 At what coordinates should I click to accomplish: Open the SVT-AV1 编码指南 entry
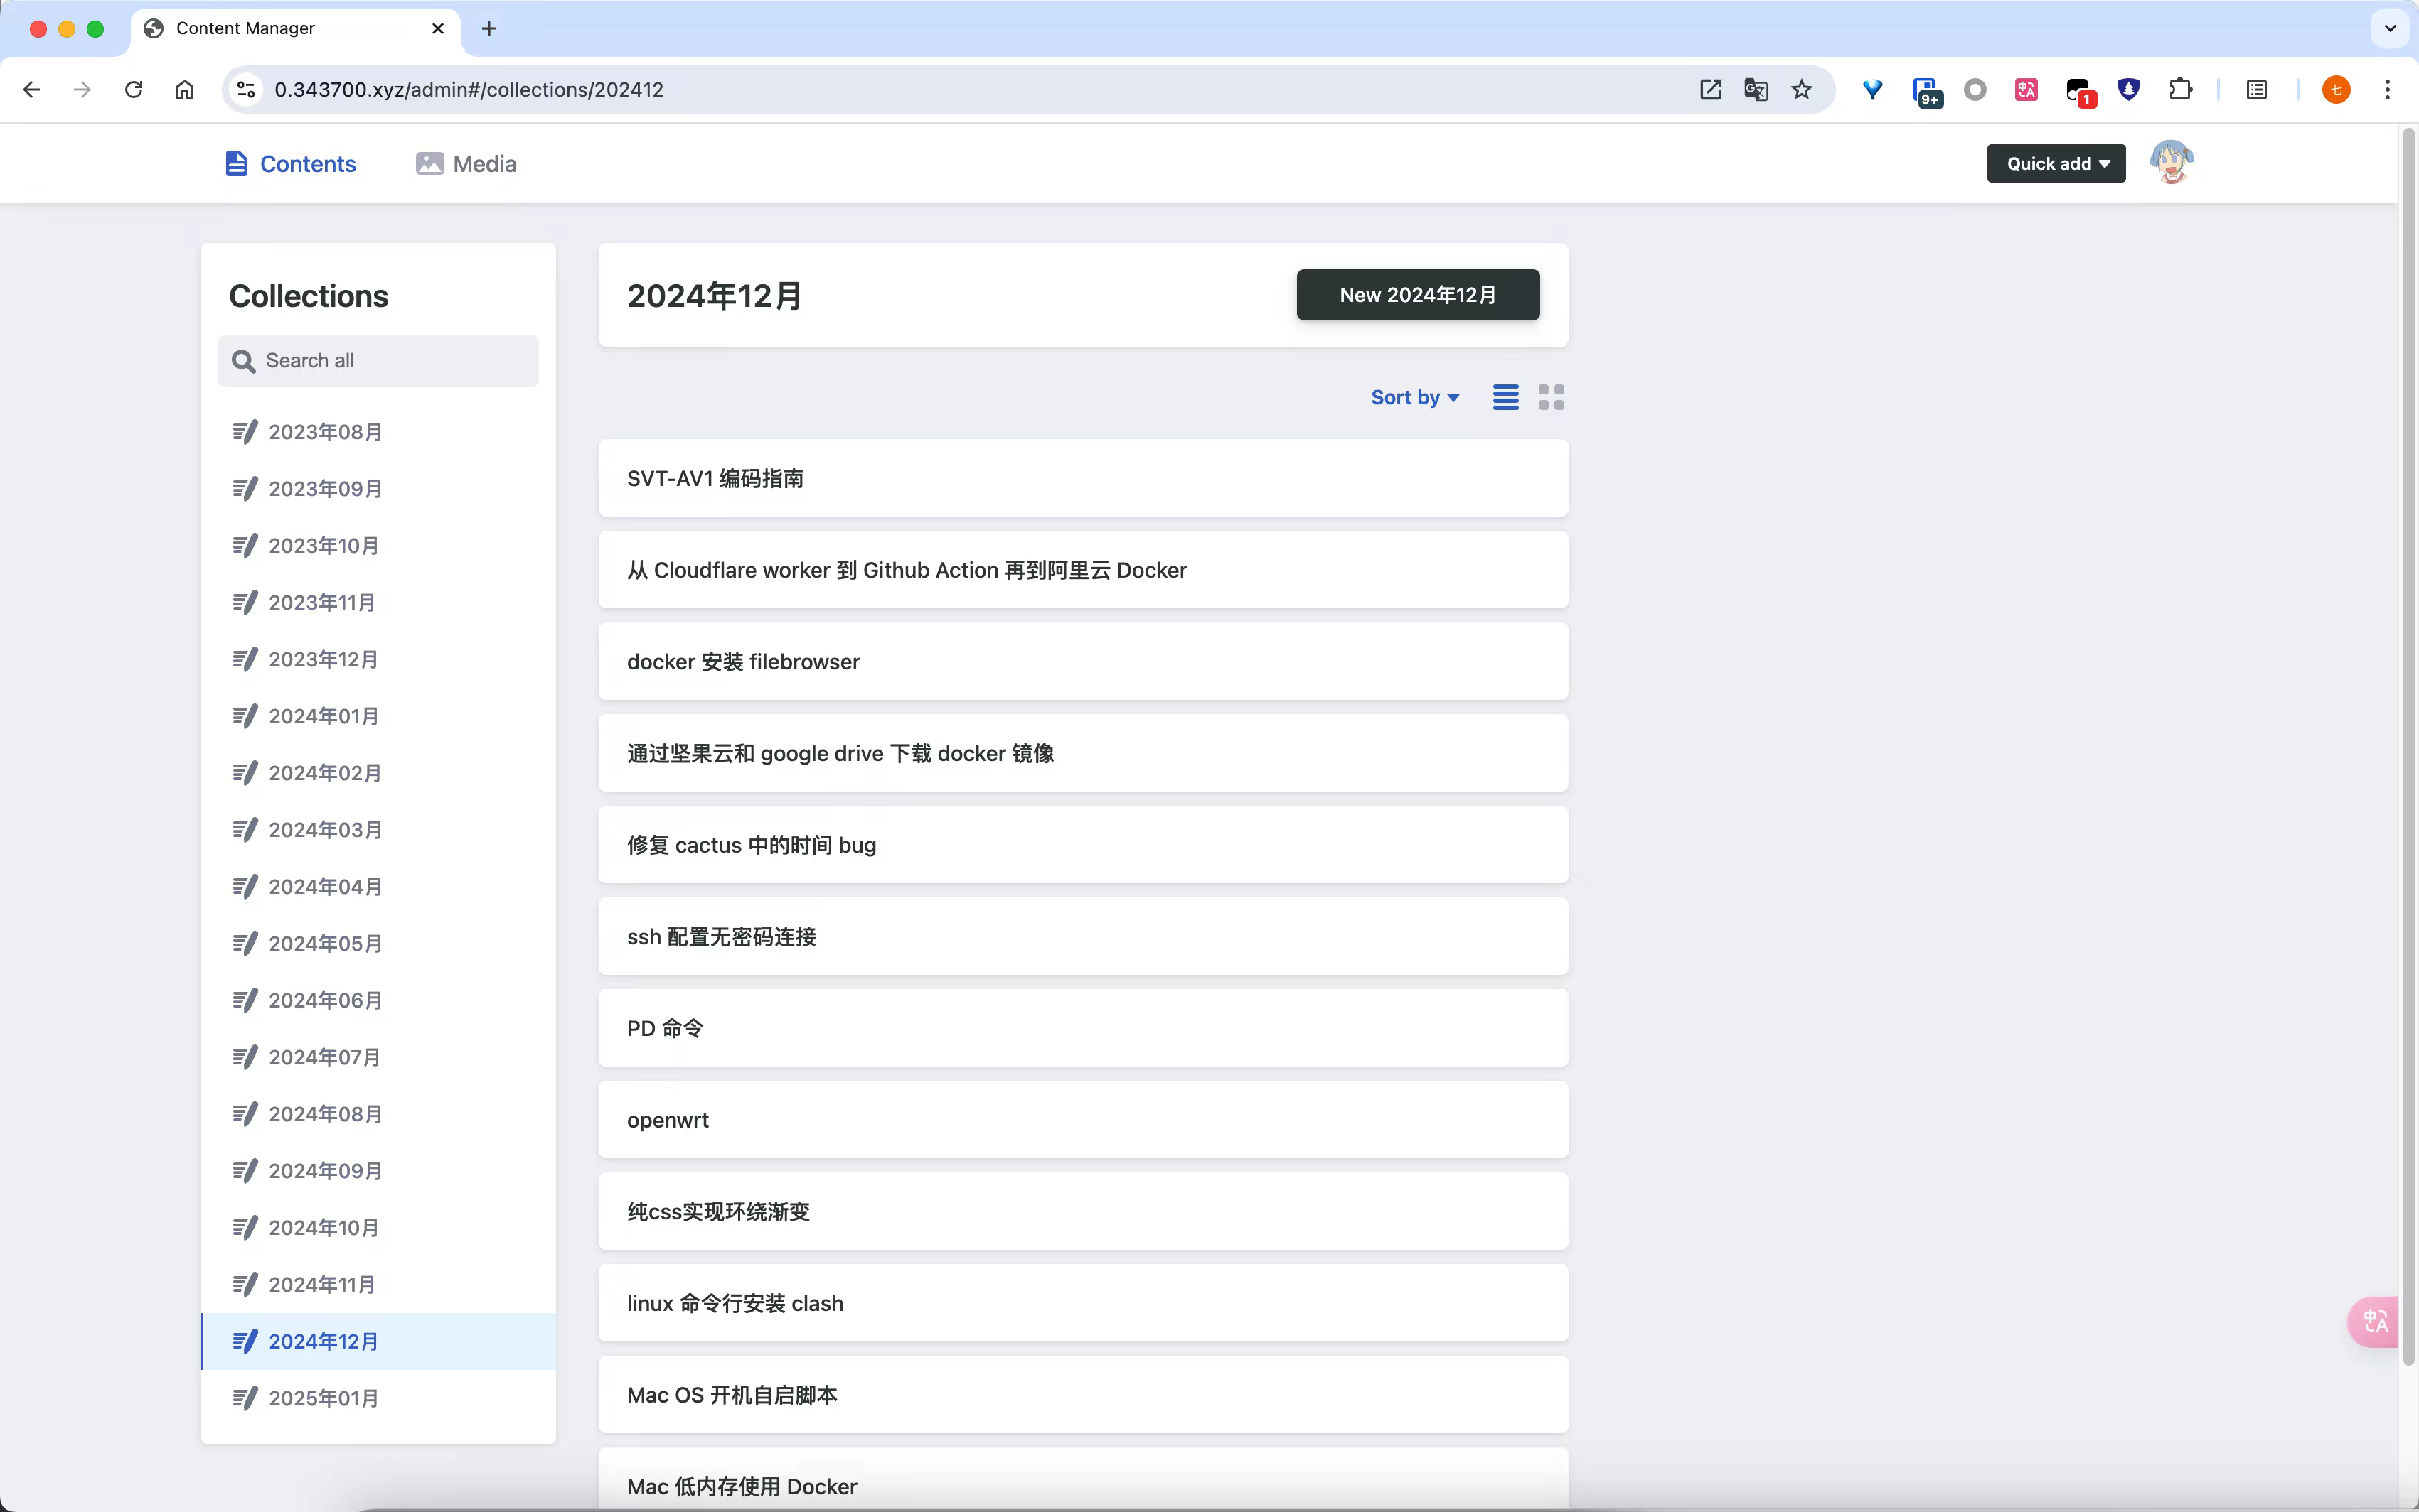point(1082,479)
